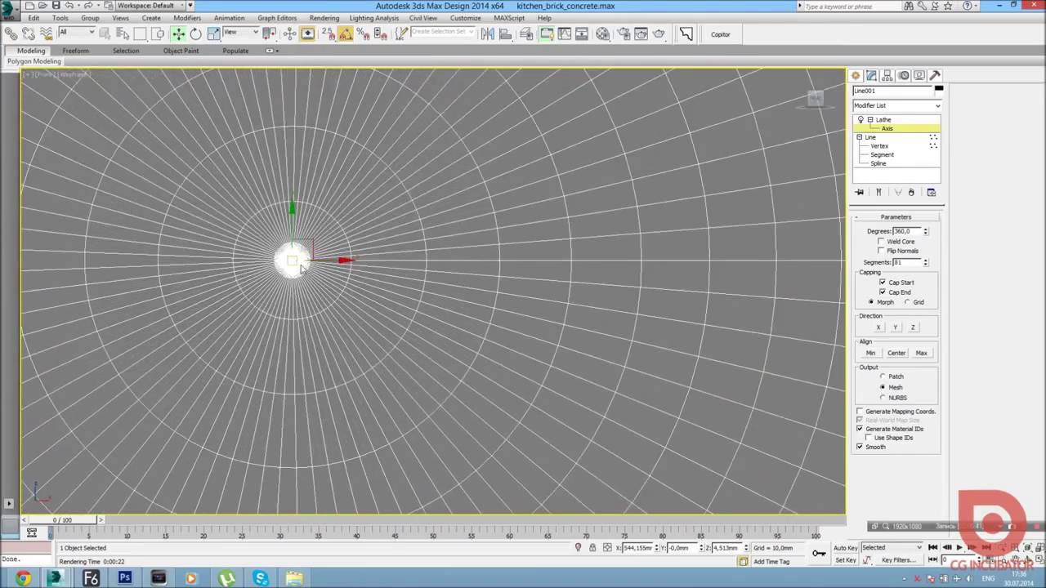Open Photoshop from the Windows taskbar
The height and width of the screenshot is (588, 1046).
tap(125, 578)
